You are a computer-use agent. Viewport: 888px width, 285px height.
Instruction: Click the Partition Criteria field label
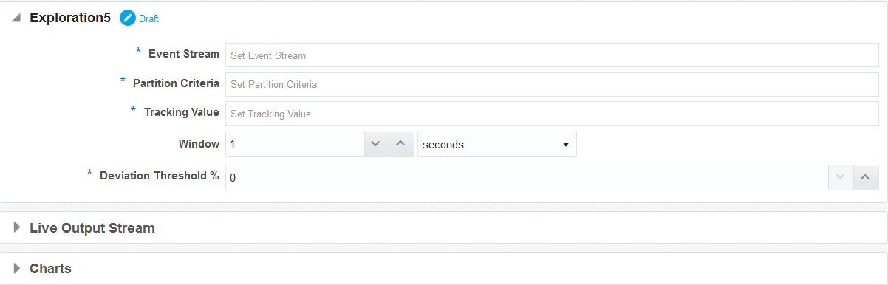point(176,83)
